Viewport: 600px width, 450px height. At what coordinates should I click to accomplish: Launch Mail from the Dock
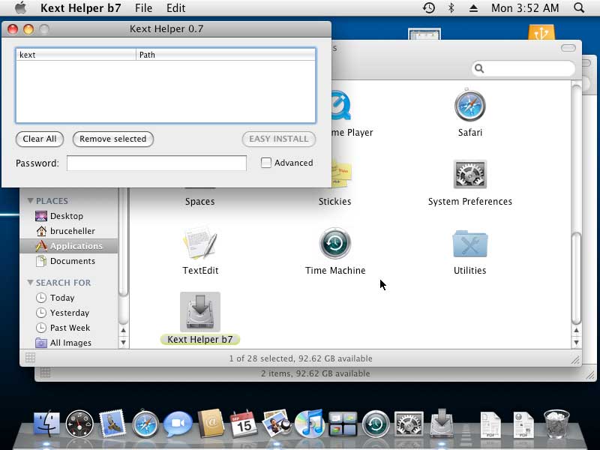(112, 424)
